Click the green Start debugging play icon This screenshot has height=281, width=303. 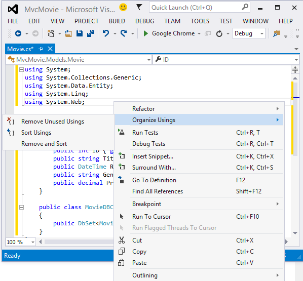point(146,33)
